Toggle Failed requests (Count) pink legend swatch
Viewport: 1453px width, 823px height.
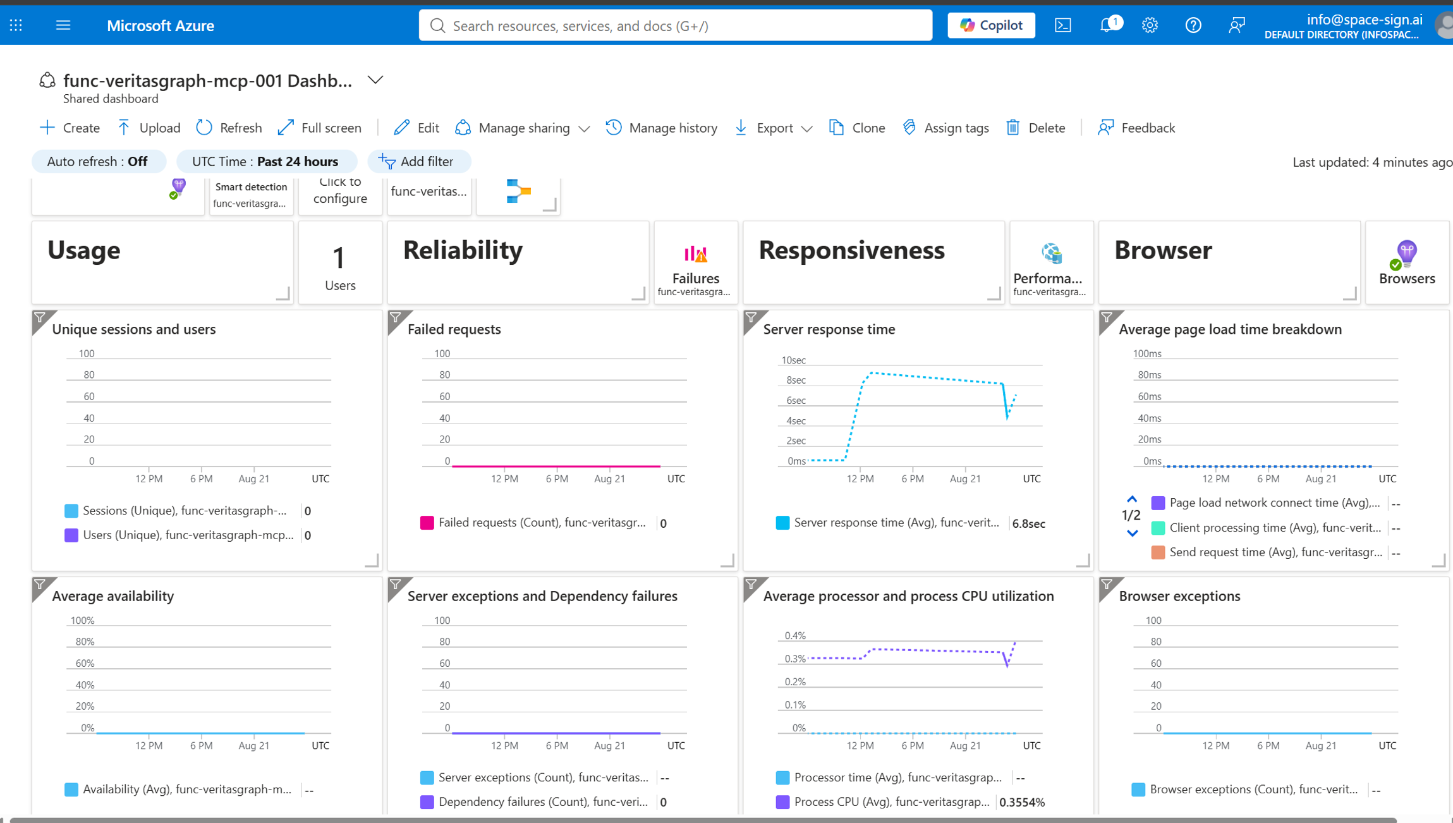pos(427,523)
